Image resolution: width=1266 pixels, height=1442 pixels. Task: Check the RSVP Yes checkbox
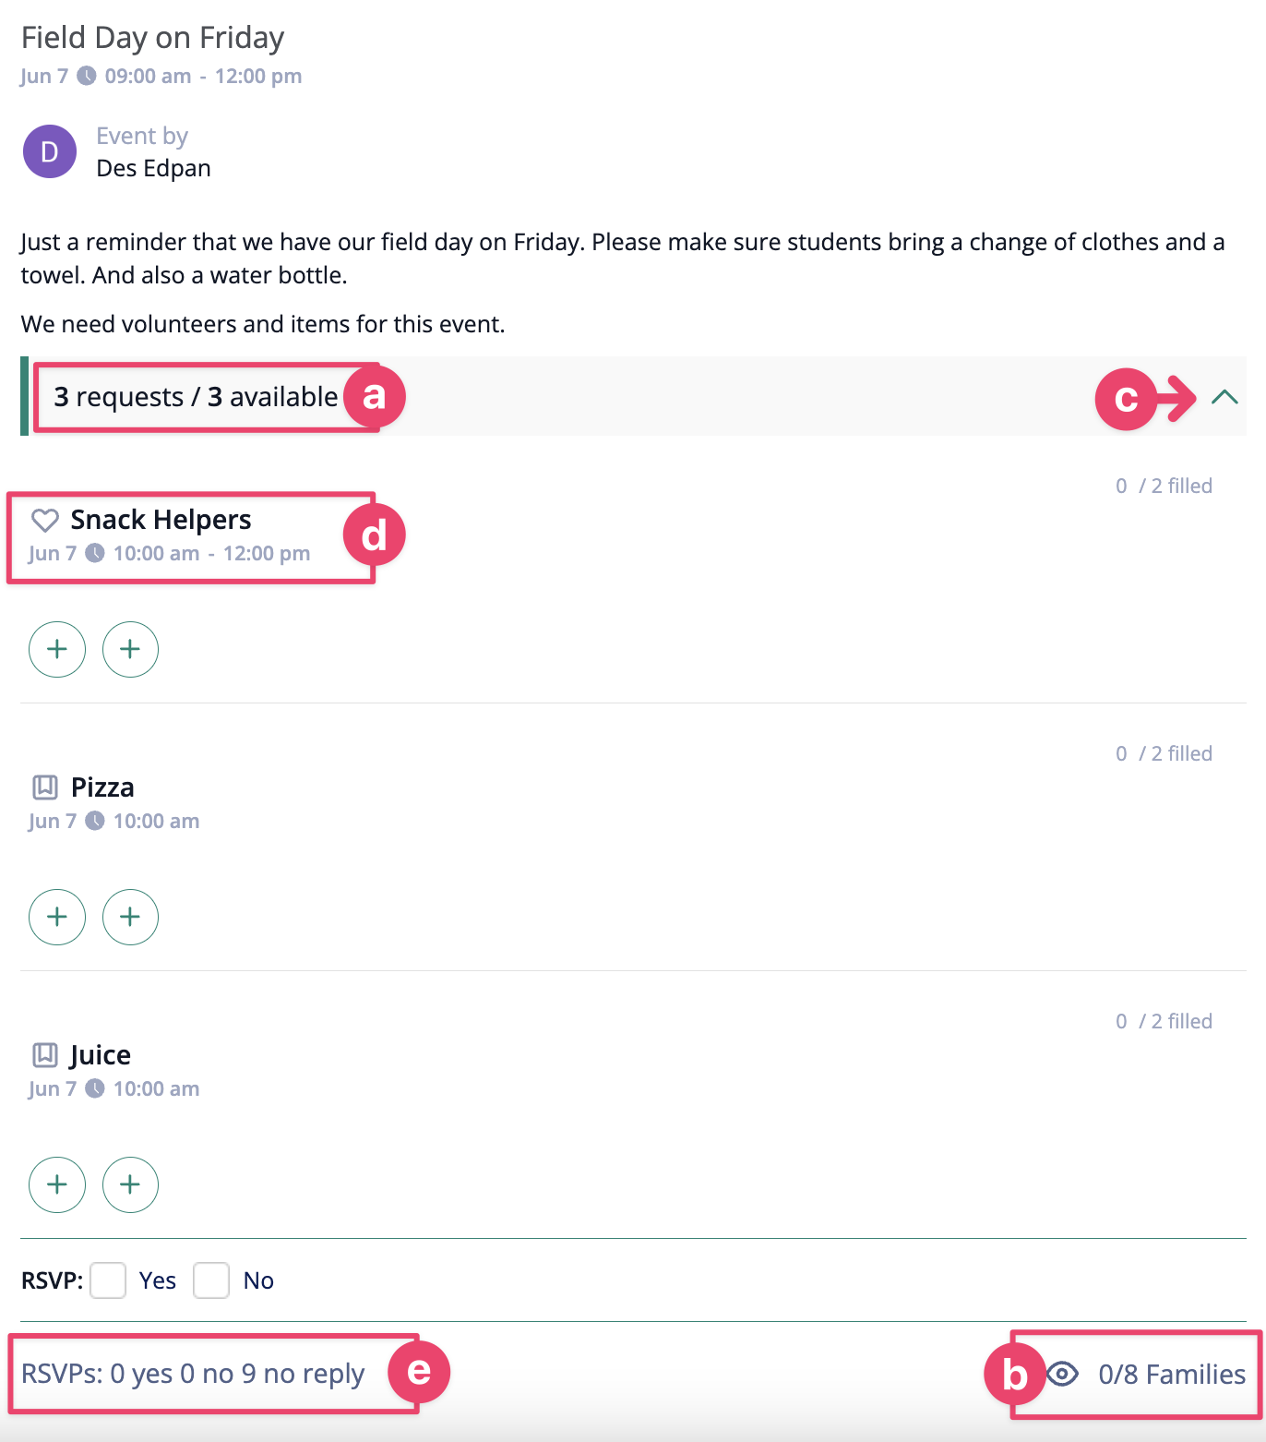(x=108, y=1280)
